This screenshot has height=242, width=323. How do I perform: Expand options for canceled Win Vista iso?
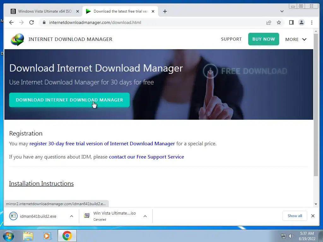[145, 216]
